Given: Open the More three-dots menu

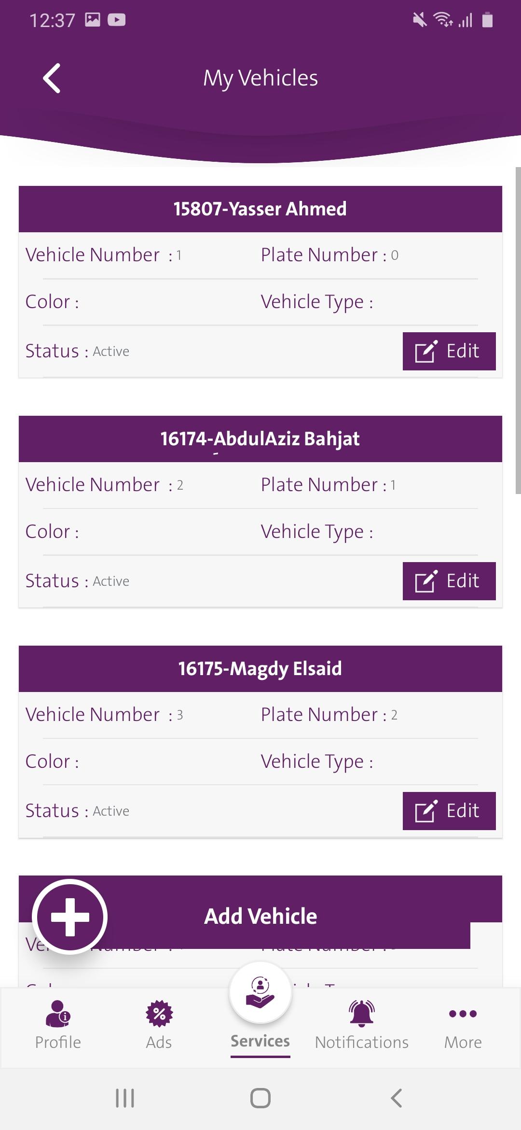Looking at the screenshot, I should point(463,1014).
